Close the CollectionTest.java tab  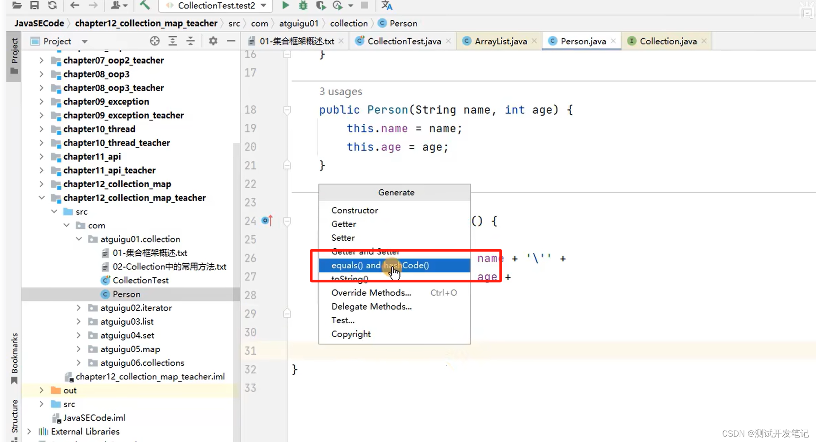tap(448, 41)
